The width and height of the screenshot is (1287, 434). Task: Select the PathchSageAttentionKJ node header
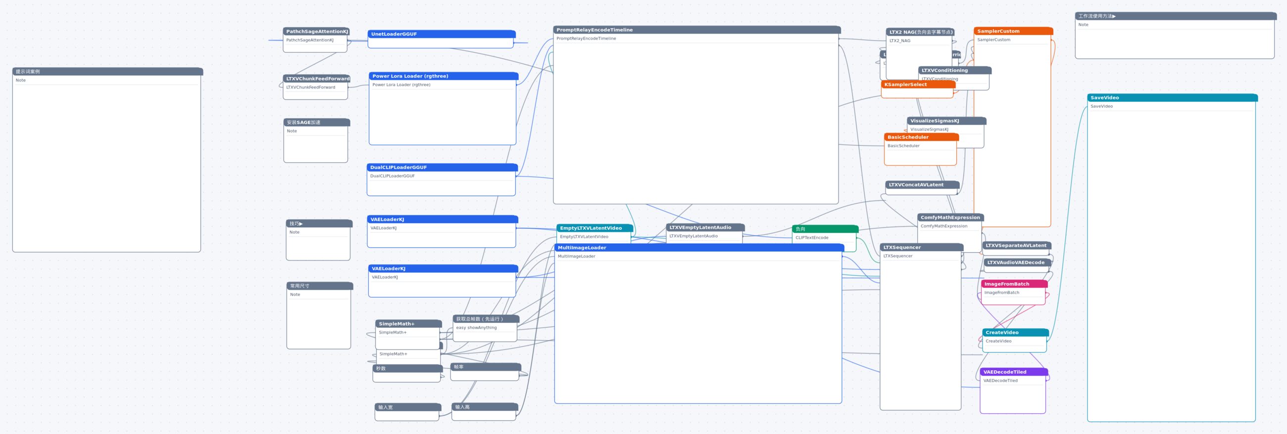[316, 32]
